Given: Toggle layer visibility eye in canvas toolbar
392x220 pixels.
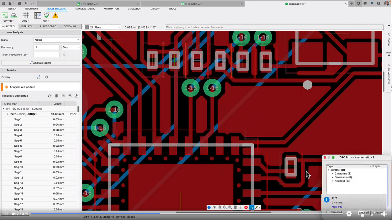Looking at the screenshot, I should pos(214,207).
